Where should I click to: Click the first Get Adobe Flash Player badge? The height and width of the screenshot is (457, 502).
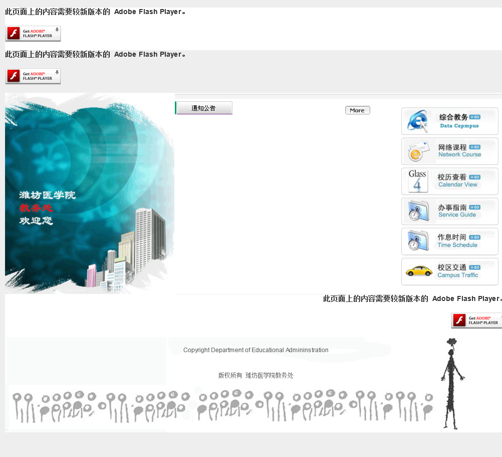pos(33,34)
